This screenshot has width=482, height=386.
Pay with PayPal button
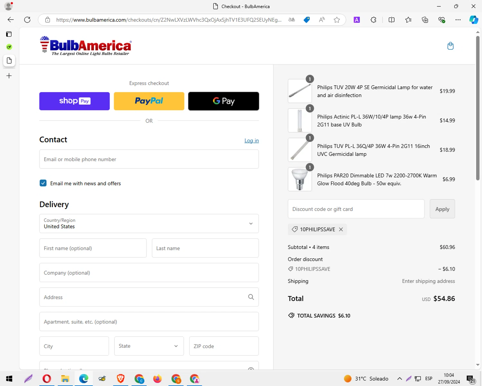click(149, 101)
